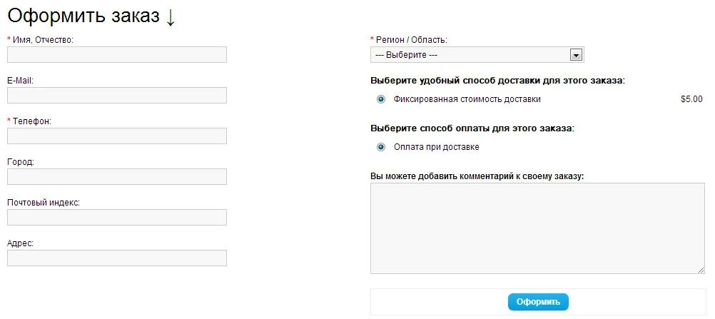Open the Регион / Область dropdown
The height and width of the screenshot is (319, 715).
[x=477, y=55]
